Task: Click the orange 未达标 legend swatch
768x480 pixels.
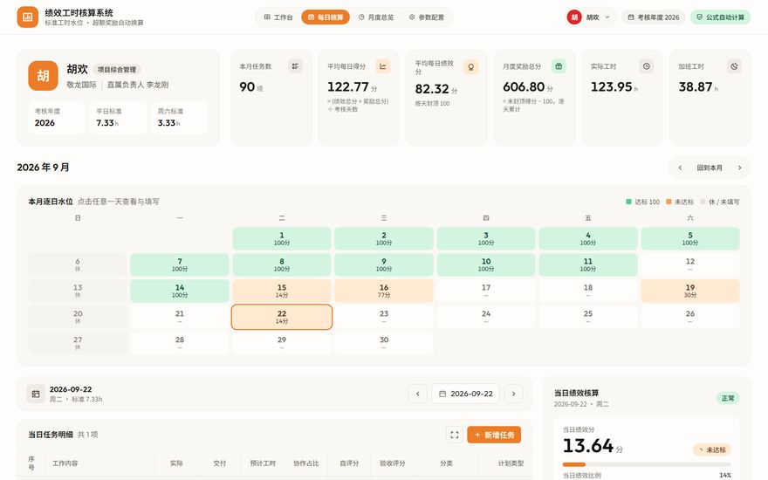Action: point(669,202)
